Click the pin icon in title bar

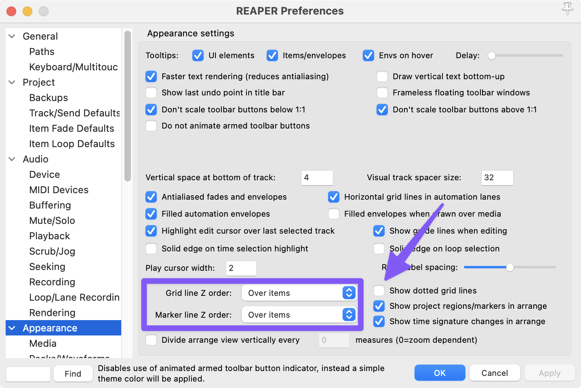click(567, 8)
